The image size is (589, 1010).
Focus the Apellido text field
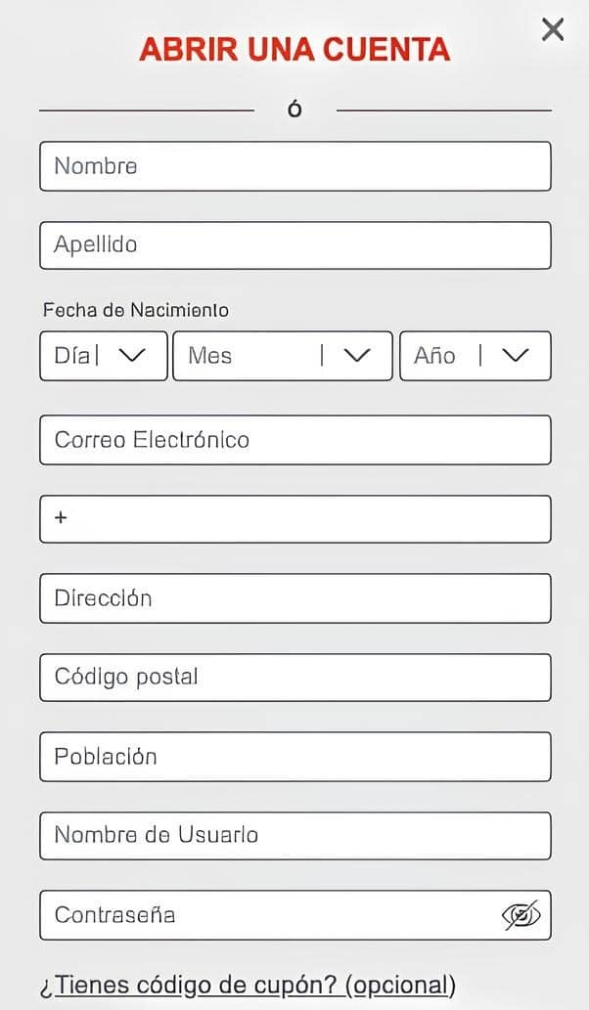pos(294,245)
